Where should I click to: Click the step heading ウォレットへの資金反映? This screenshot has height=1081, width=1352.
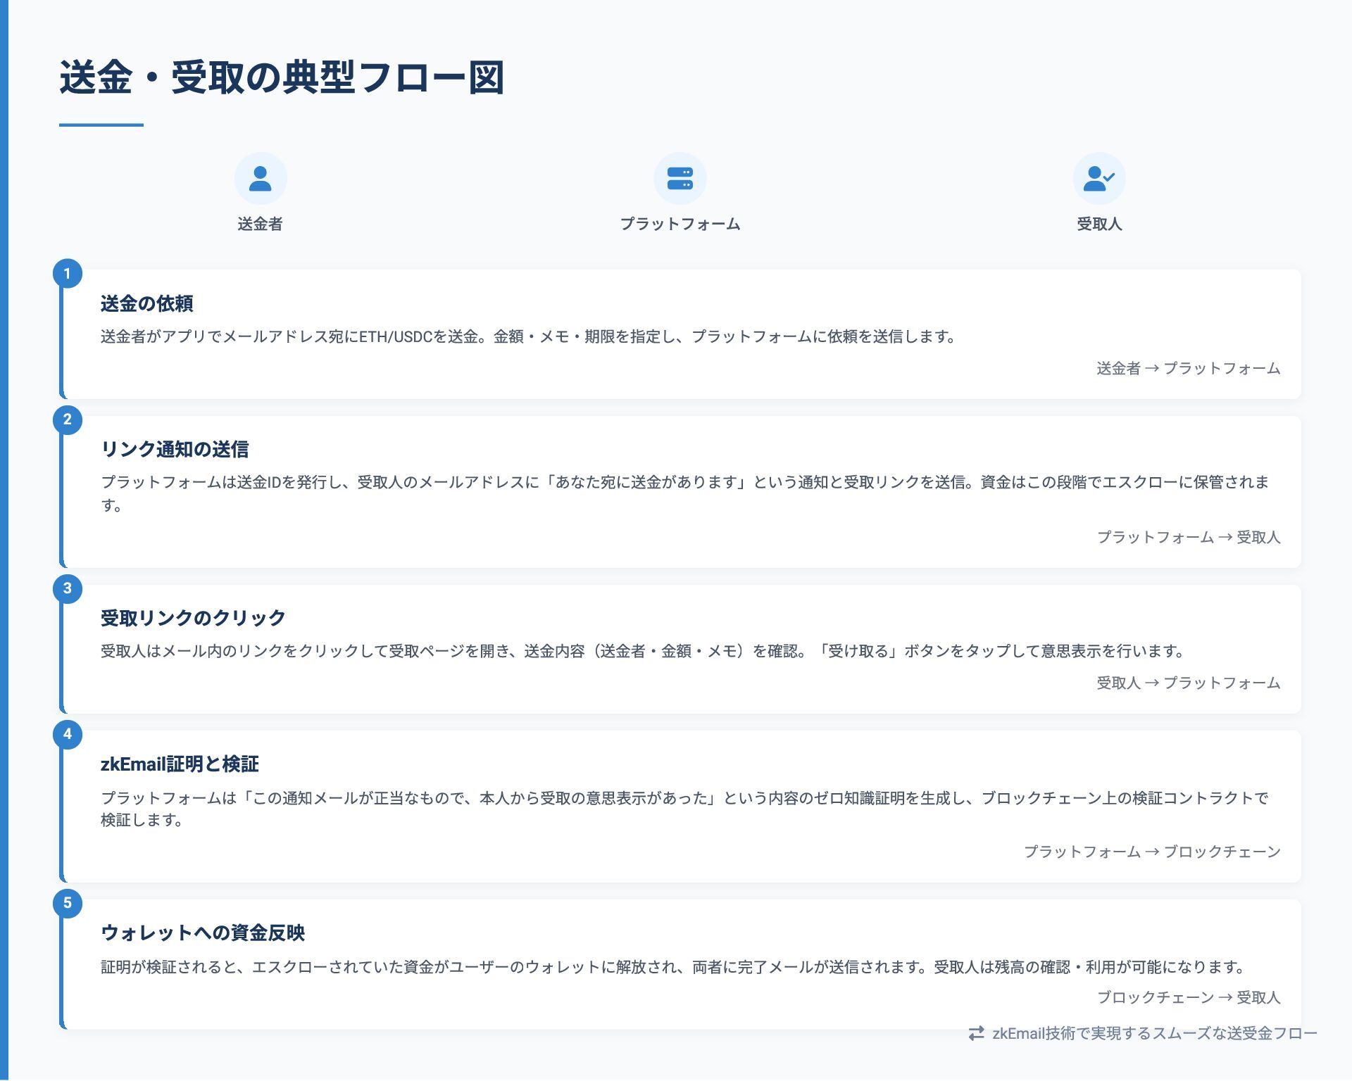point(203,933)
